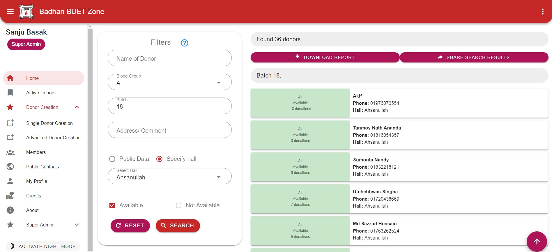552x252 pixels.
Task: Open the three-dot options menu
Action: point(542,12)
